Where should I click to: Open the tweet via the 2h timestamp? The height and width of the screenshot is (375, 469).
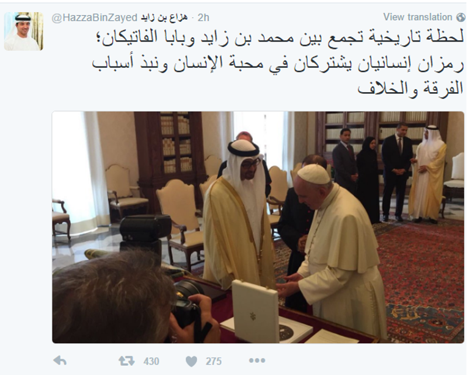[x=203, y=18]
